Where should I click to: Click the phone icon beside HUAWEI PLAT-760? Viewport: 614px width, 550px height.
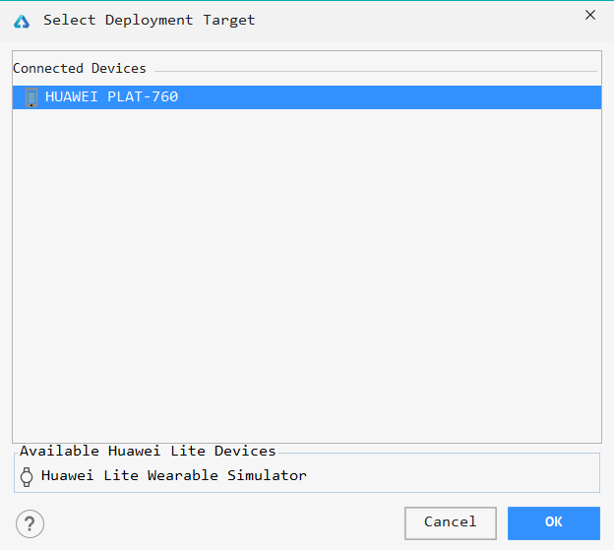point(31,97)
